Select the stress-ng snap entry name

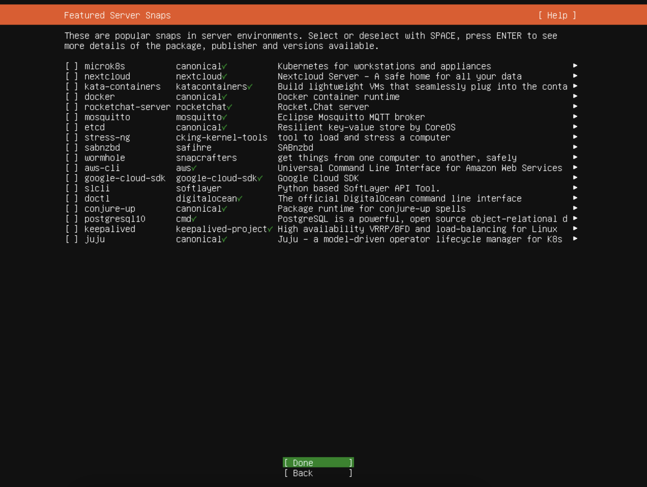107,138
